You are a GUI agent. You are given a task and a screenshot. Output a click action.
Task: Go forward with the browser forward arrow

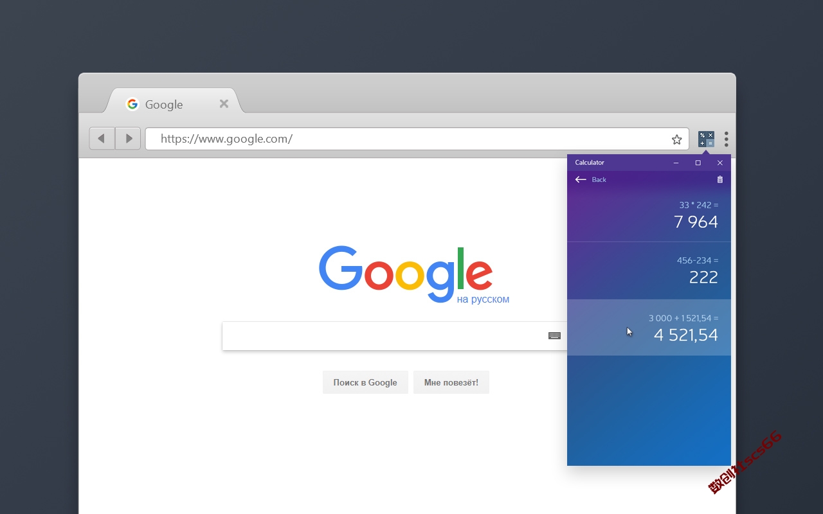point(128,139)
